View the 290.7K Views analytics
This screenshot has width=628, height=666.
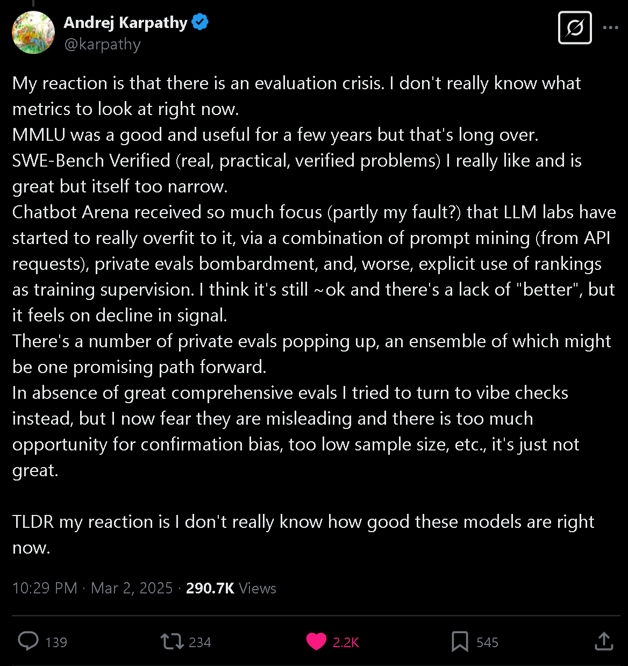(231, 588)
